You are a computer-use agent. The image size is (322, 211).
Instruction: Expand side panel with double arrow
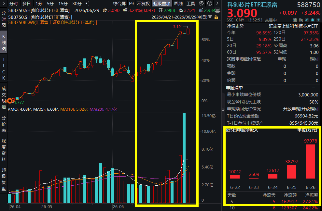223,109
